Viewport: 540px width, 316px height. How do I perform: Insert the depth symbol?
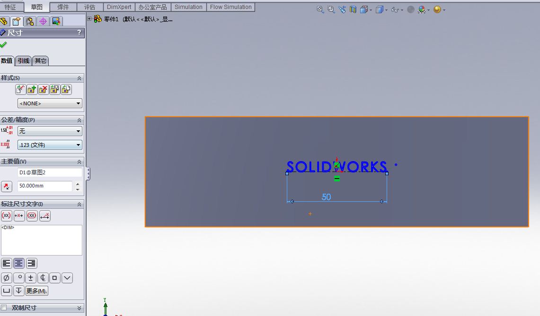[19, 290]
